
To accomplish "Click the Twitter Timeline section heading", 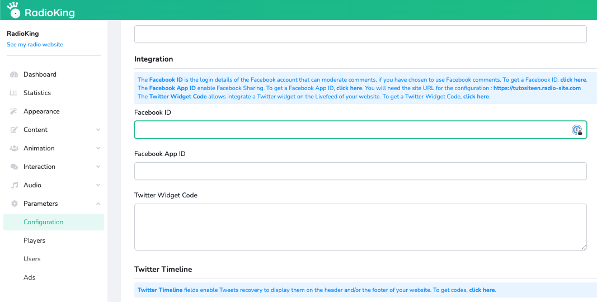I will point(163,270).
